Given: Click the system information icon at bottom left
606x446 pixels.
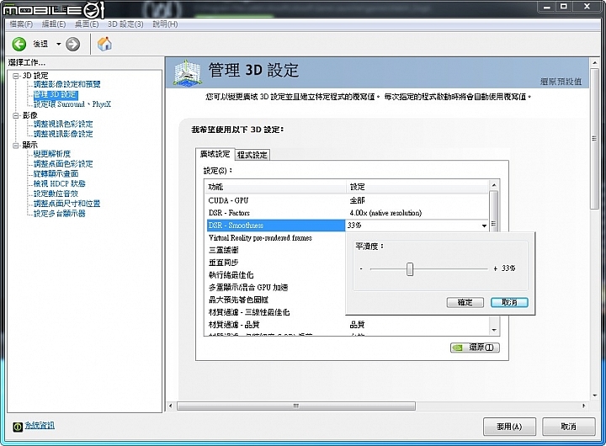Looking at the screenshot, I should point(18,427).
